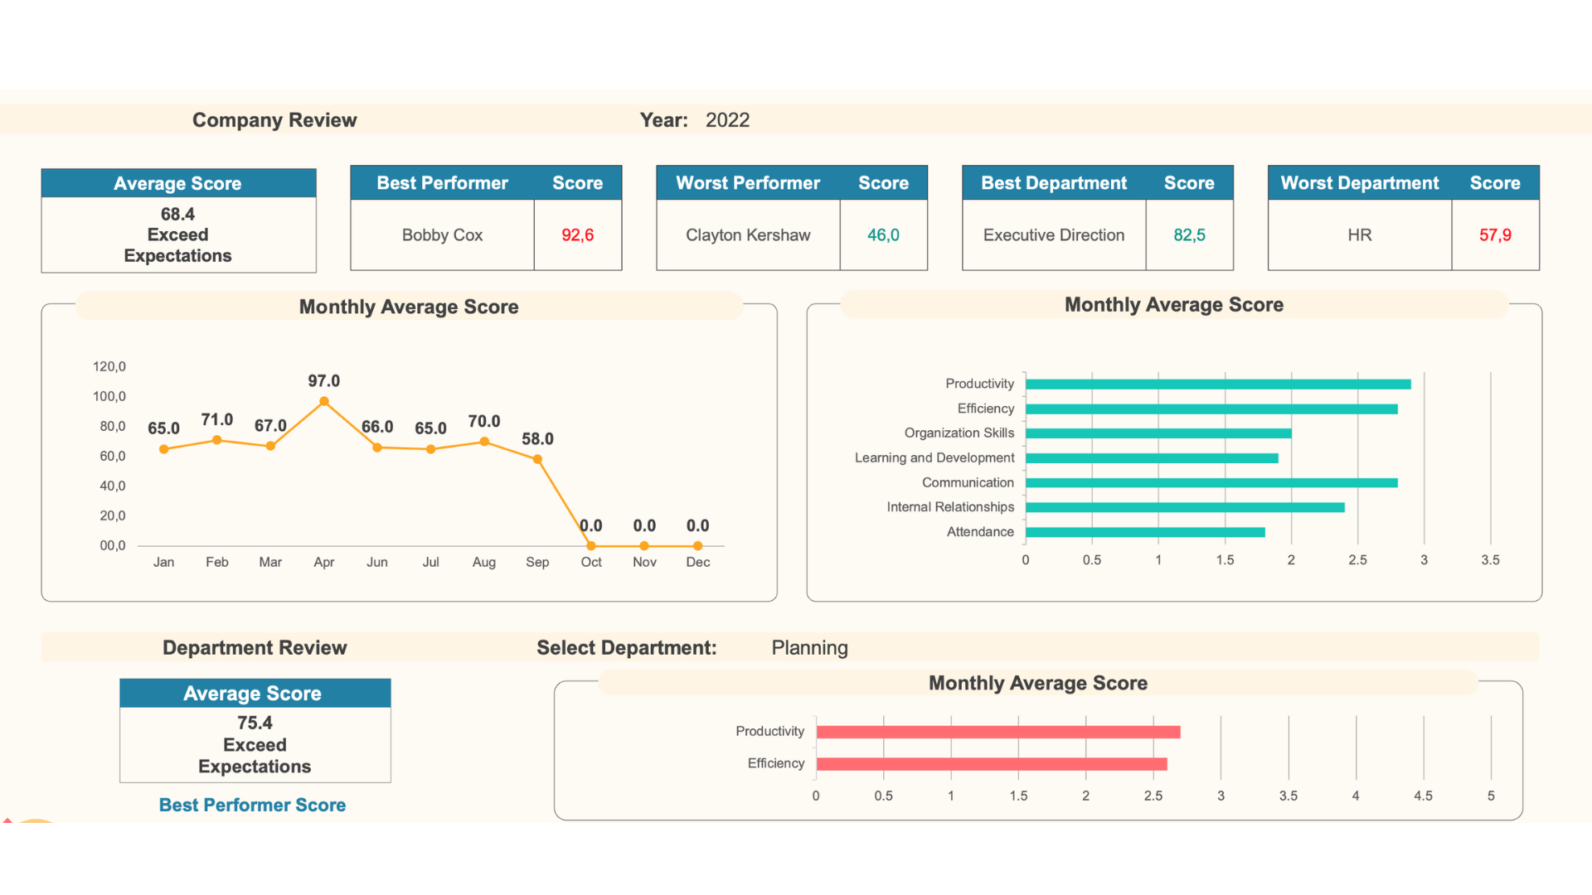Click the Company Review header
1592x895 pixels.
pos(274,120)
